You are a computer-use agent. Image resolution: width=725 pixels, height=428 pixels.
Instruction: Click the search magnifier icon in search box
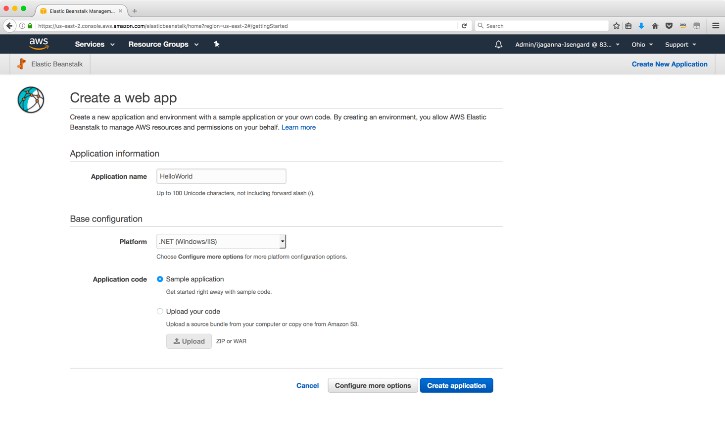(x=481, y=26)
